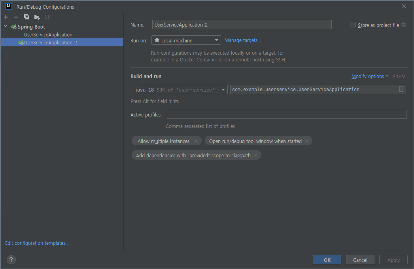Viewport: 414px width, 269px height.
Task: Browse for main class using list icon
Action: coord(401,90)
